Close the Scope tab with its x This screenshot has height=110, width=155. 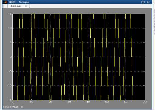[26, 6]
